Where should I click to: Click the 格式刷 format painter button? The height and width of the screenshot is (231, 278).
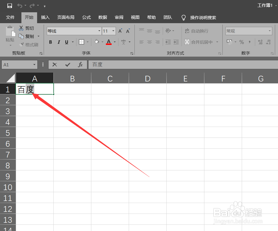(29, 45)
